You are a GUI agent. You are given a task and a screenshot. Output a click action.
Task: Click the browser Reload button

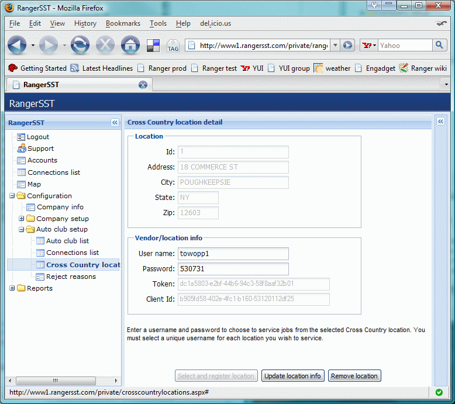point(80,45)
